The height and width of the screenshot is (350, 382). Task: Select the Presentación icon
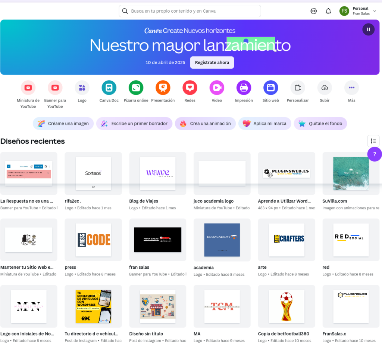pyautogui.click(x=163, y=87)
